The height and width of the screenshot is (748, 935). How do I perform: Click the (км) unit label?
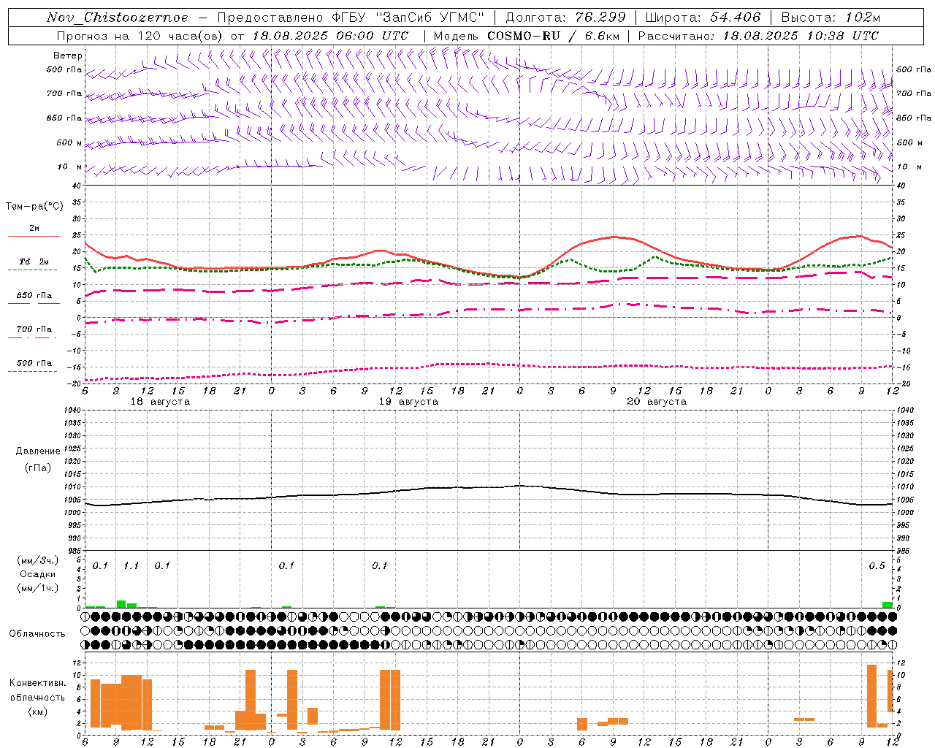[x=38, y=711]
